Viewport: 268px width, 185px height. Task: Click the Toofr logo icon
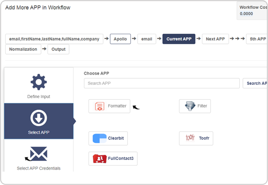click(x=190, y=137)
